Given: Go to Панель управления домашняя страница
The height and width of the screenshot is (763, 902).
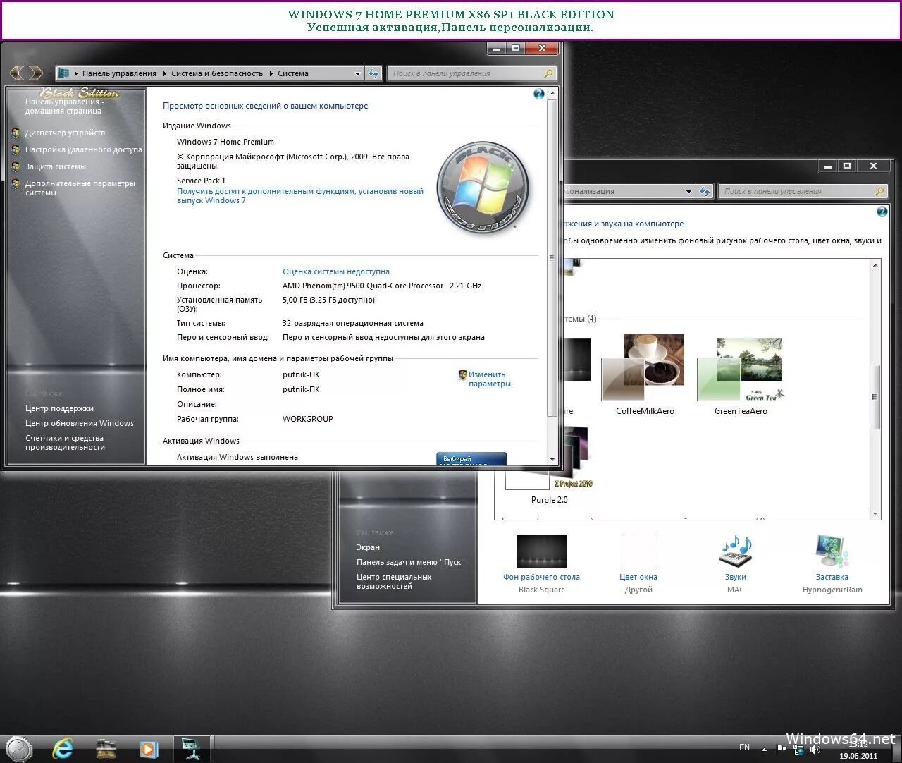Looking at the screenshot, I should point(63,106).
